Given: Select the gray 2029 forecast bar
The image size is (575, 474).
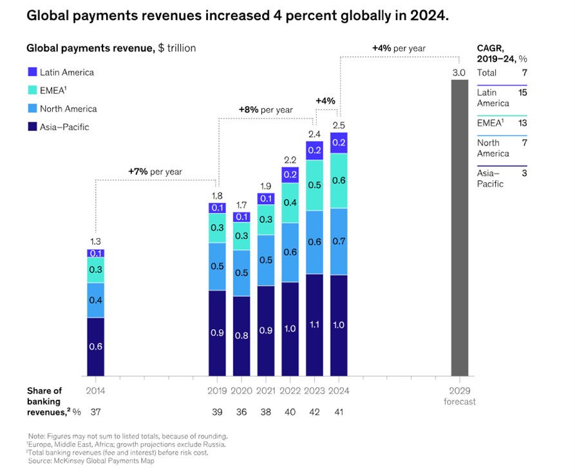Looking at the screenshot, I should (x=458, y=225).
